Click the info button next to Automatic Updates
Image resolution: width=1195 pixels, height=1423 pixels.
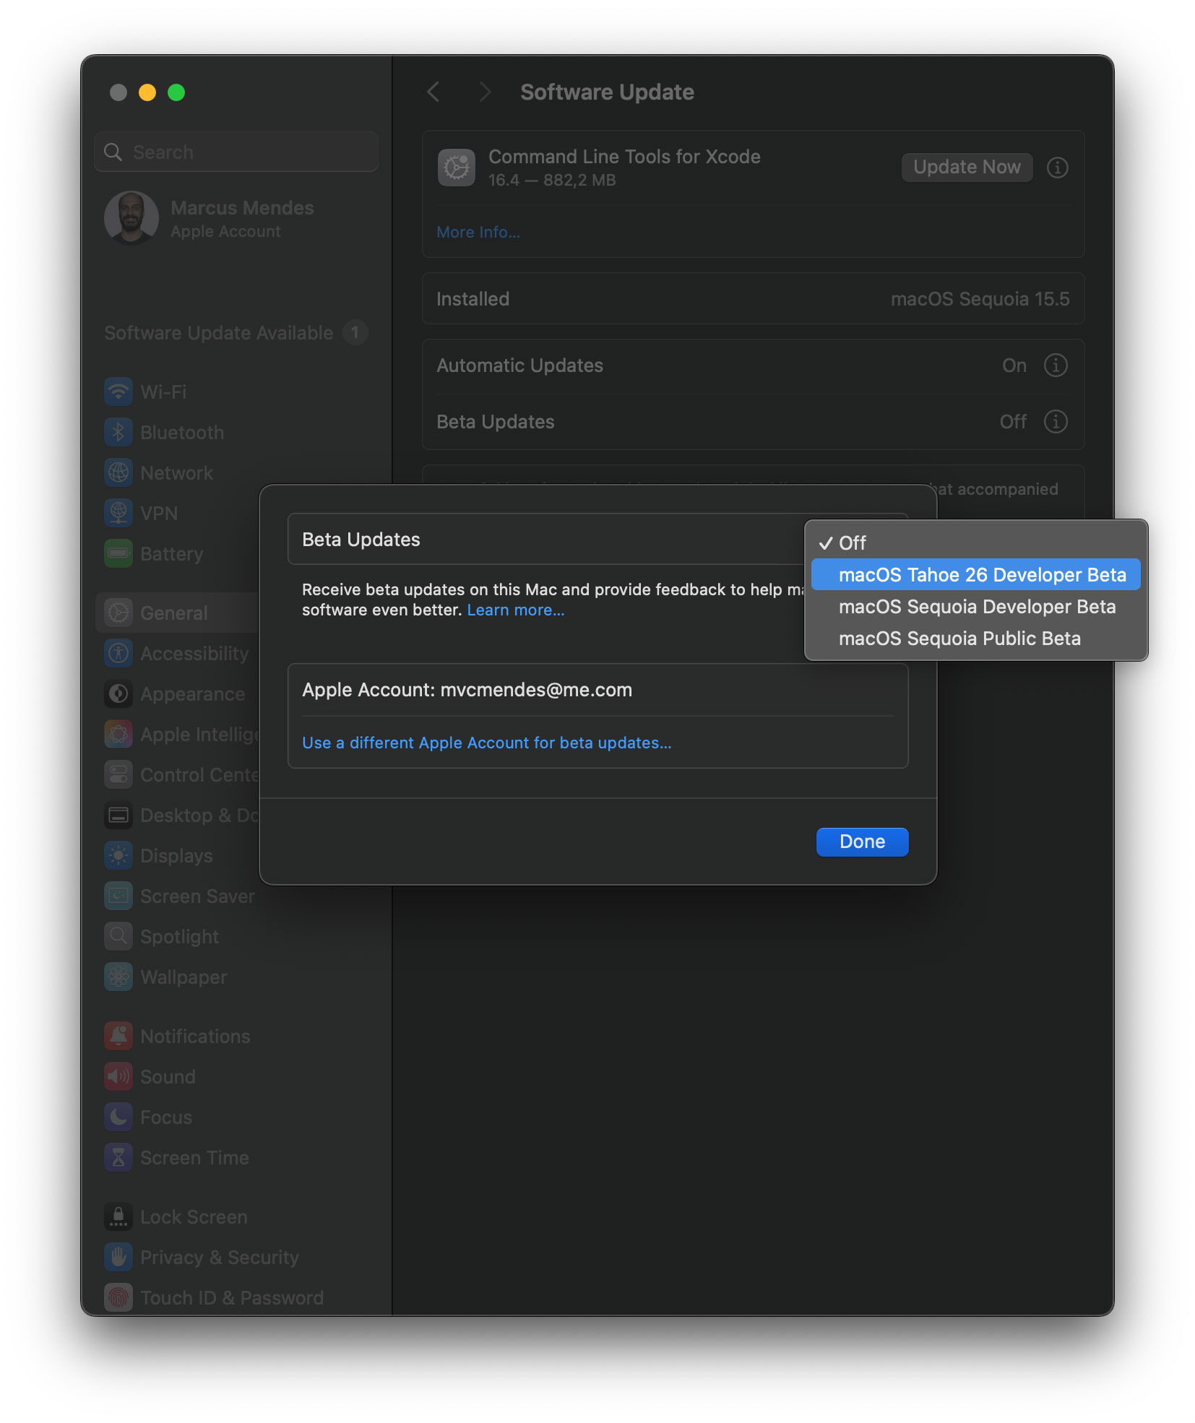[1056, 366]
